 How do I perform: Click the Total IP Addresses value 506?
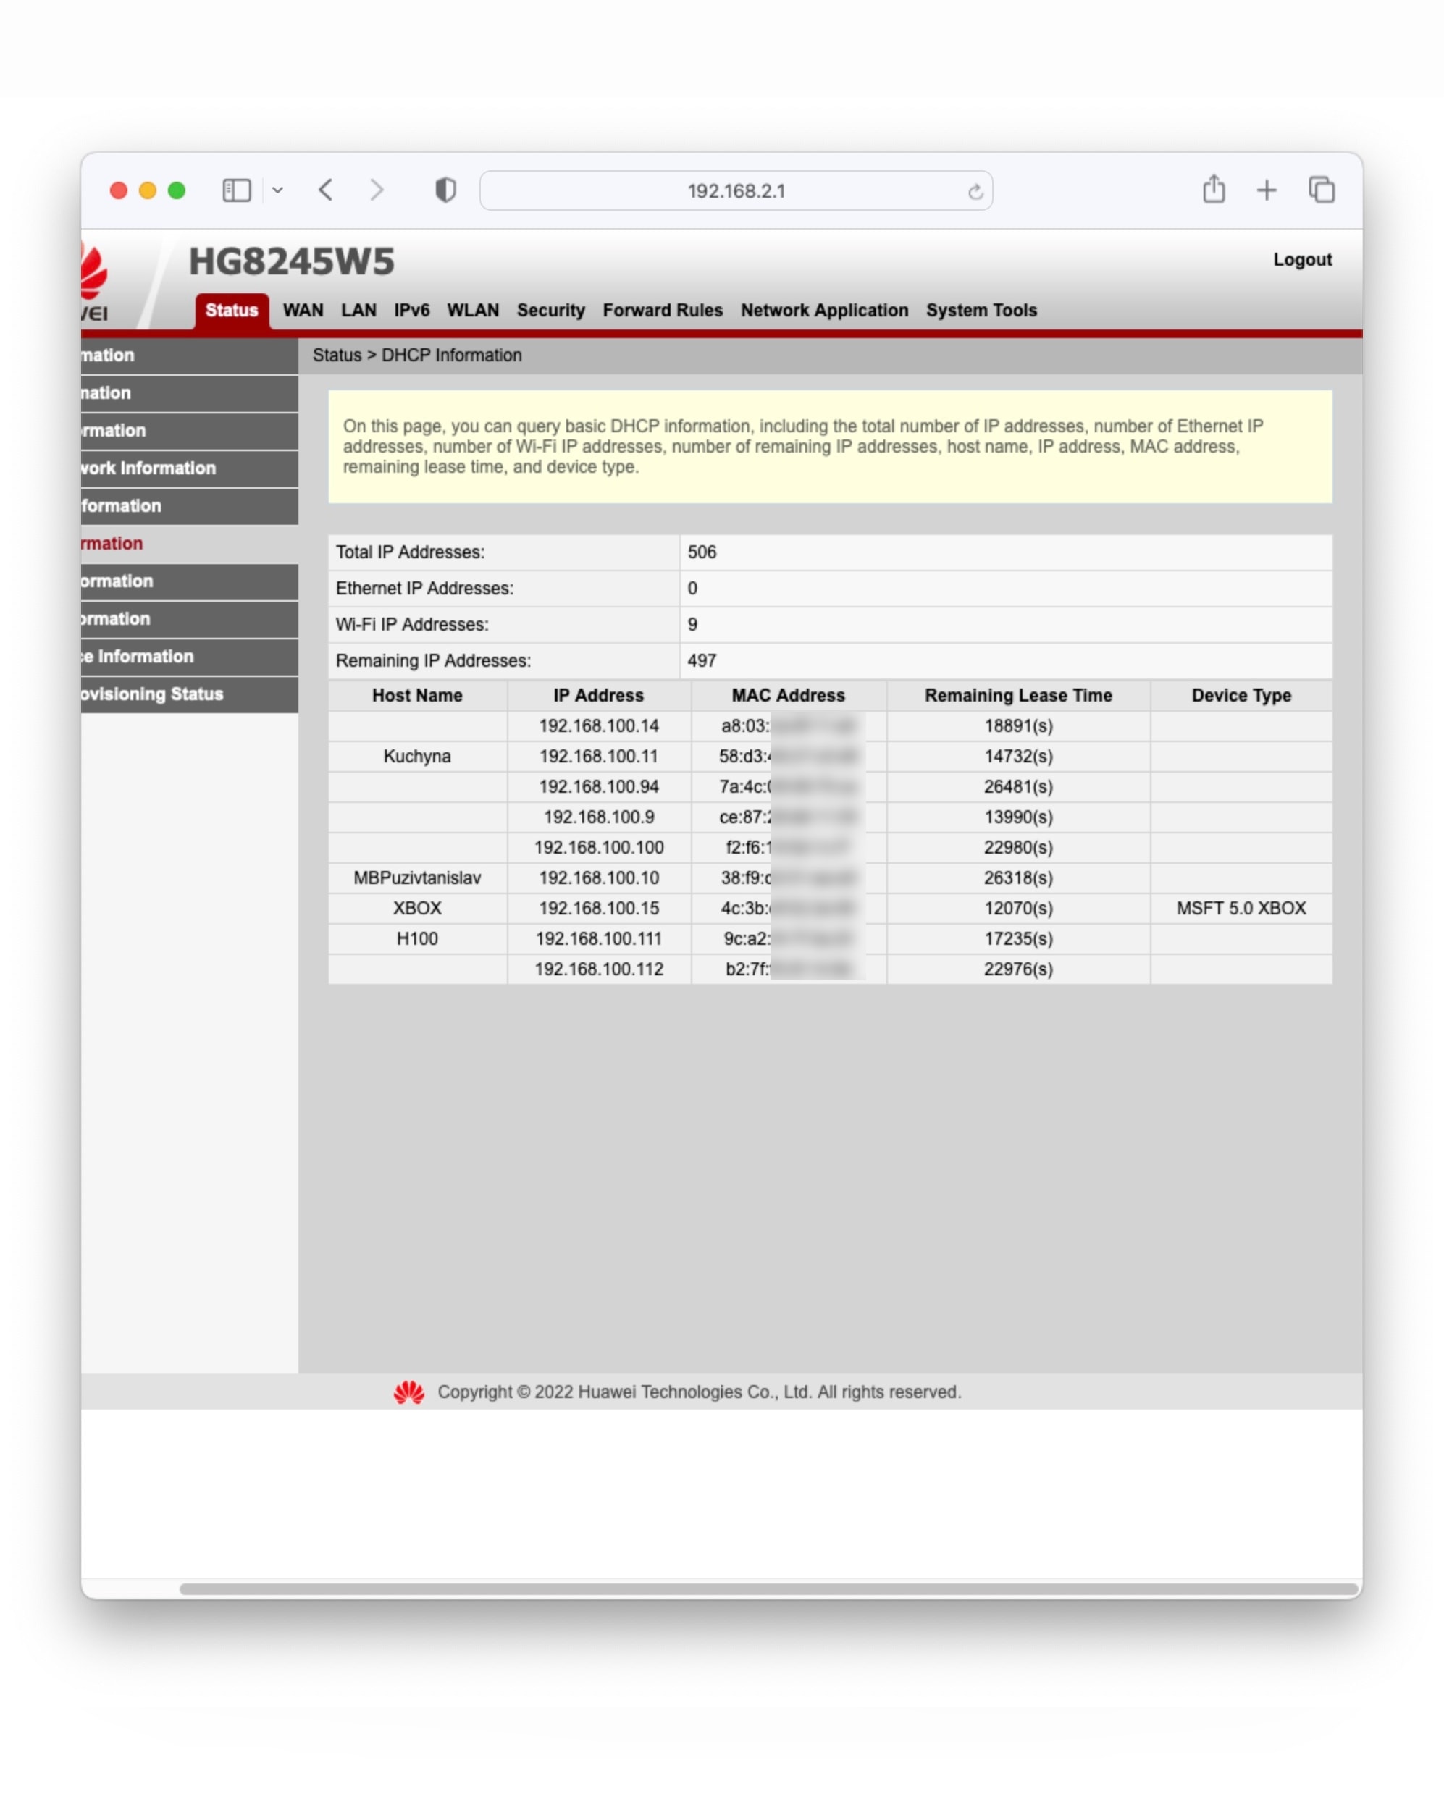click(x=702, y=552)
